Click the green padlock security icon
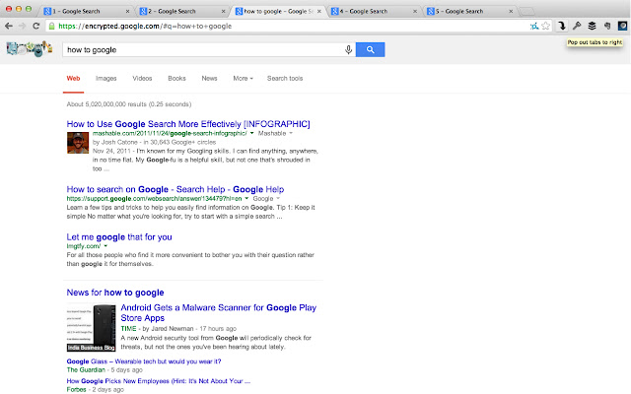Screen dimensions: 631x394 click(51, 27)
